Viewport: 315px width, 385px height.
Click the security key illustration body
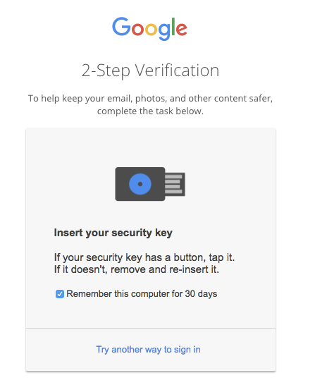(x=140, y=184)
